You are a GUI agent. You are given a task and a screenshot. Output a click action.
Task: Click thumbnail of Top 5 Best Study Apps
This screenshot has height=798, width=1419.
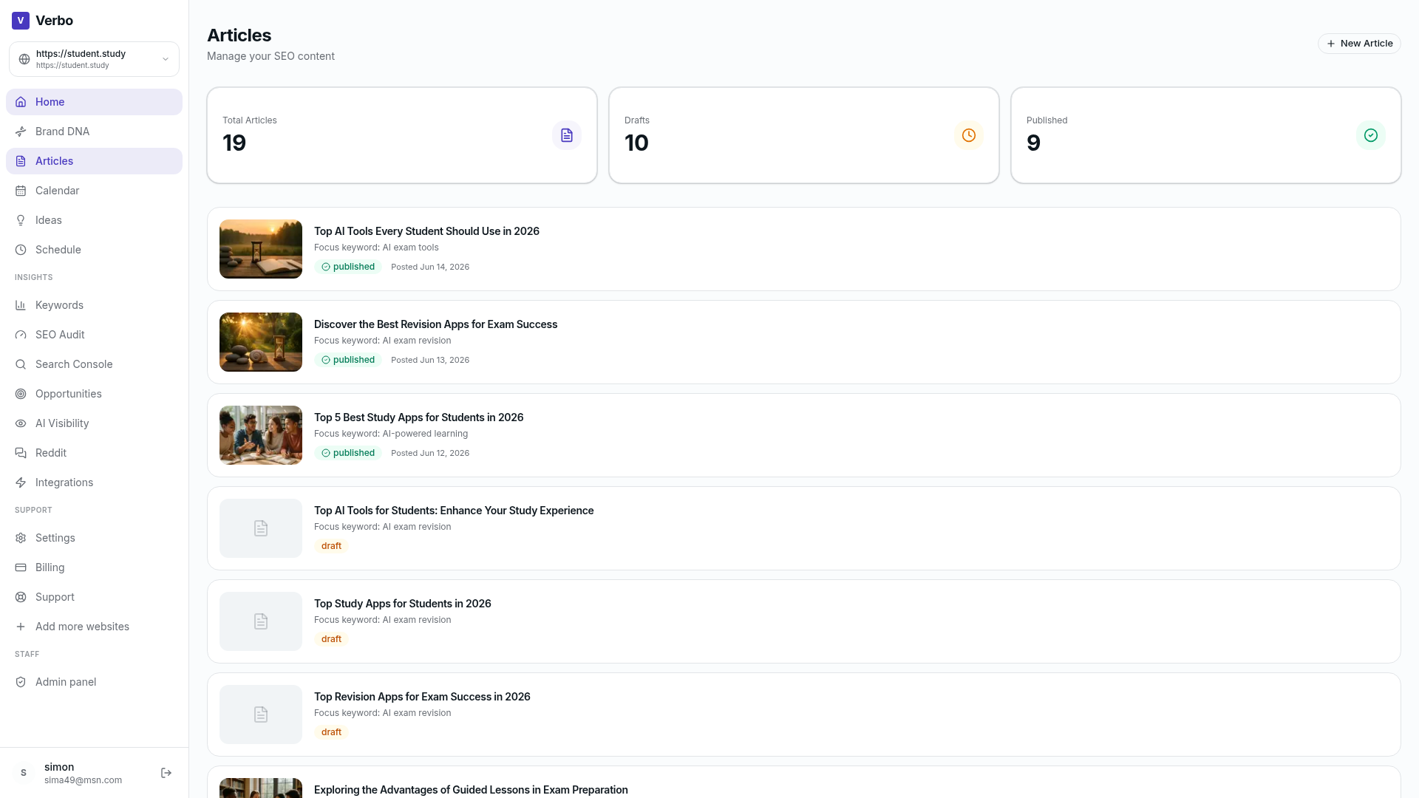click(261, 435)
